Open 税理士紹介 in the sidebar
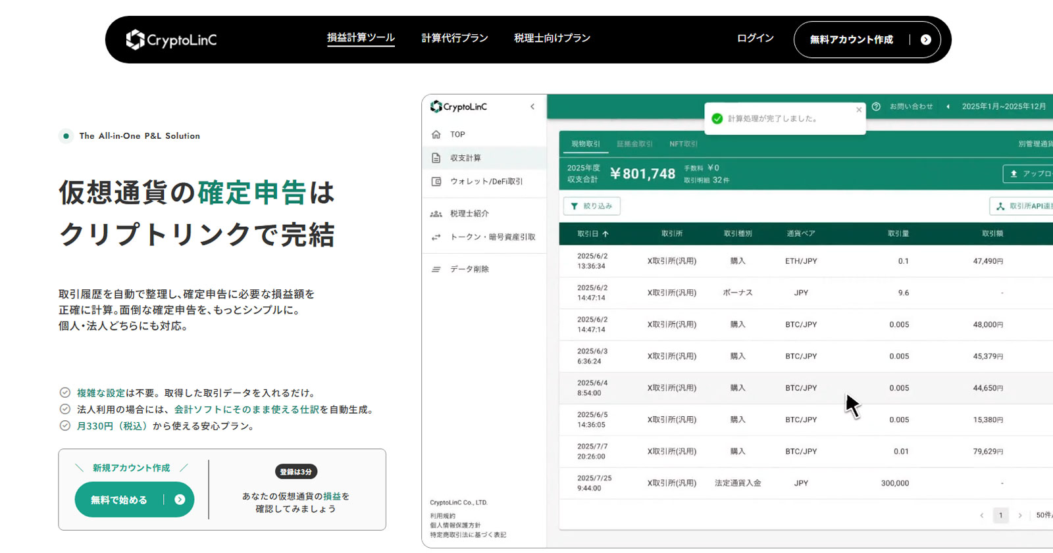The image size is (1053, 553). [484, 214]
